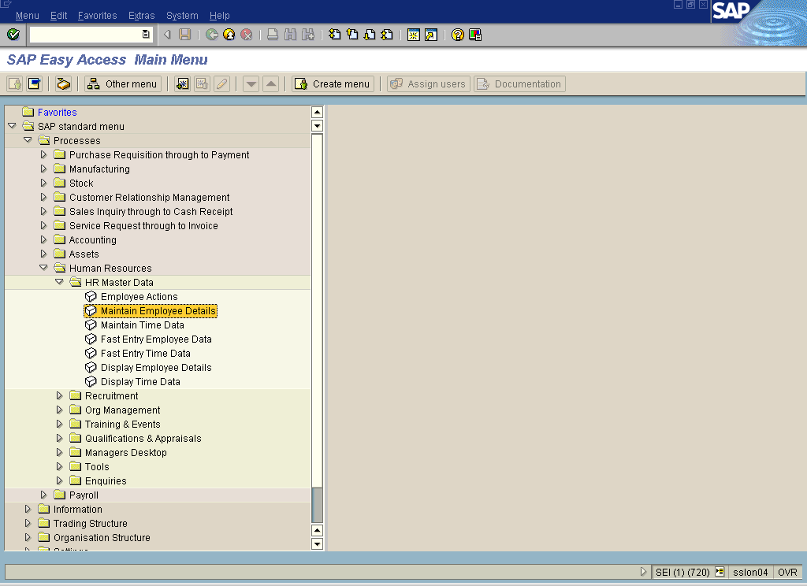Expand Purchase Requisition through to Payment
This screenshot has height=586, width=807.
coord(43,154)
